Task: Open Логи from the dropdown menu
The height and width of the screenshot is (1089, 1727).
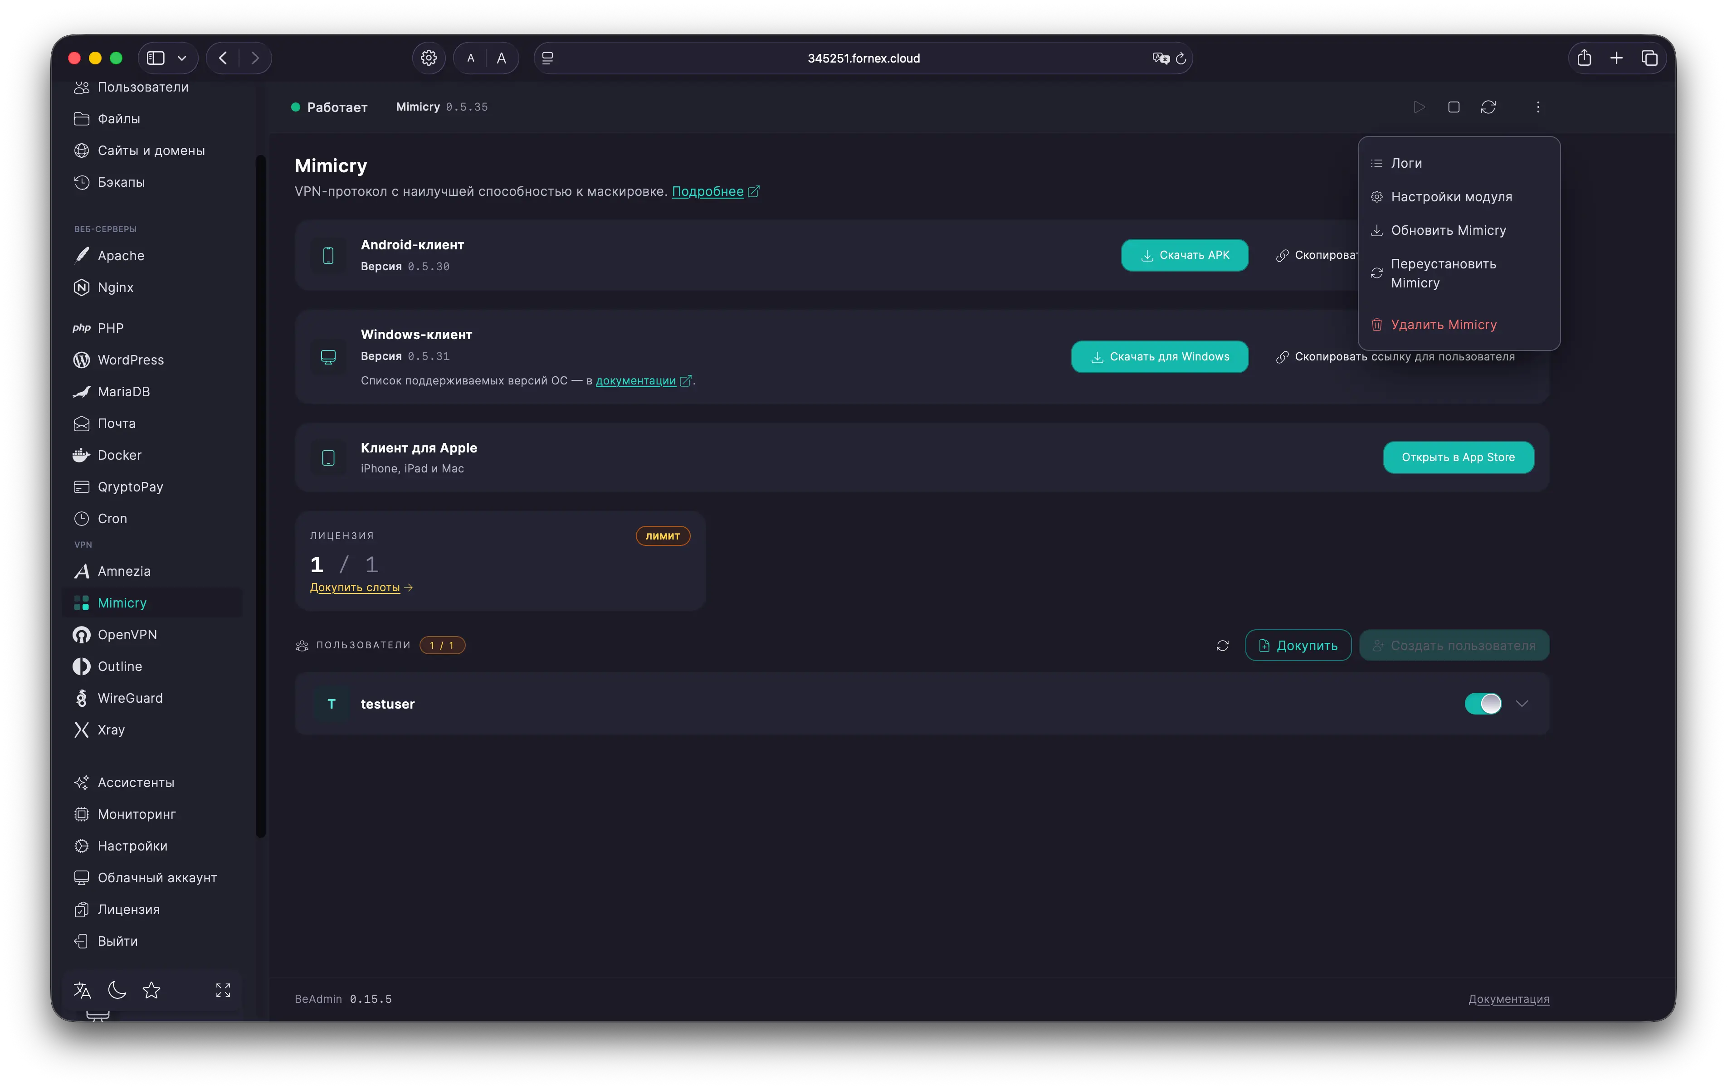Action: click(1459, 163)
